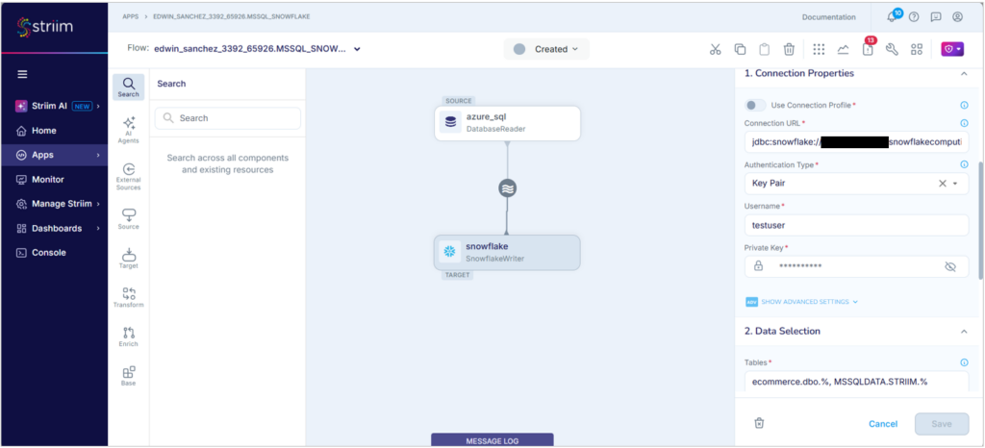Open the alerts icon with red 13 badge
Screen dimensions: 985x448
[x=869, y=48]
